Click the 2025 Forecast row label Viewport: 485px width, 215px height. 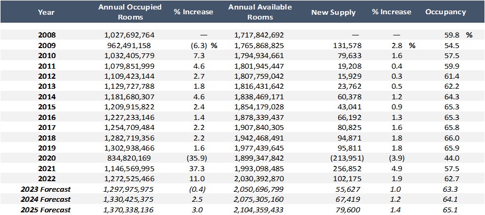point(46,210)
